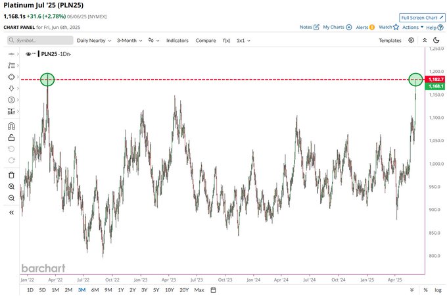447x296 pixels.
Task: Select the 1Y time range
Action: click(x=121, y=290)
